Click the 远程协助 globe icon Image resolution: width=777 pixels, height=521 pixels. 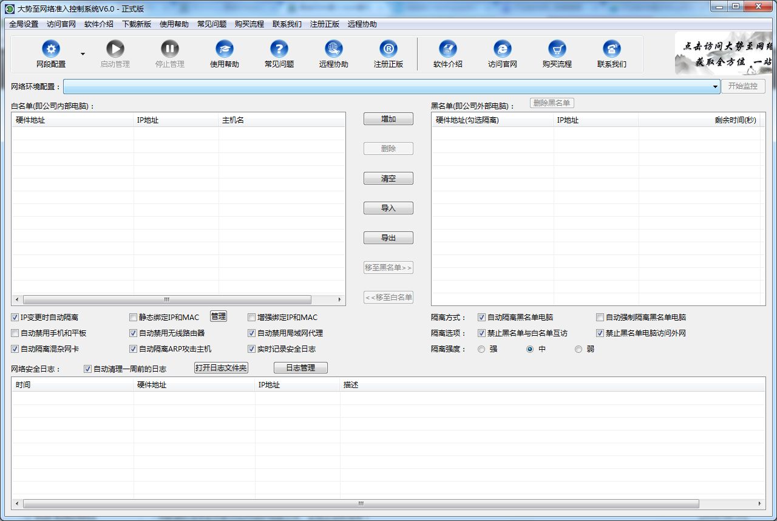click(333, 49)
